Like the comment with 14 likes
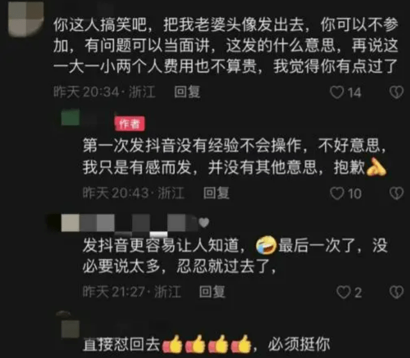Screen dimensions: 410x358 tap(337, 92)
